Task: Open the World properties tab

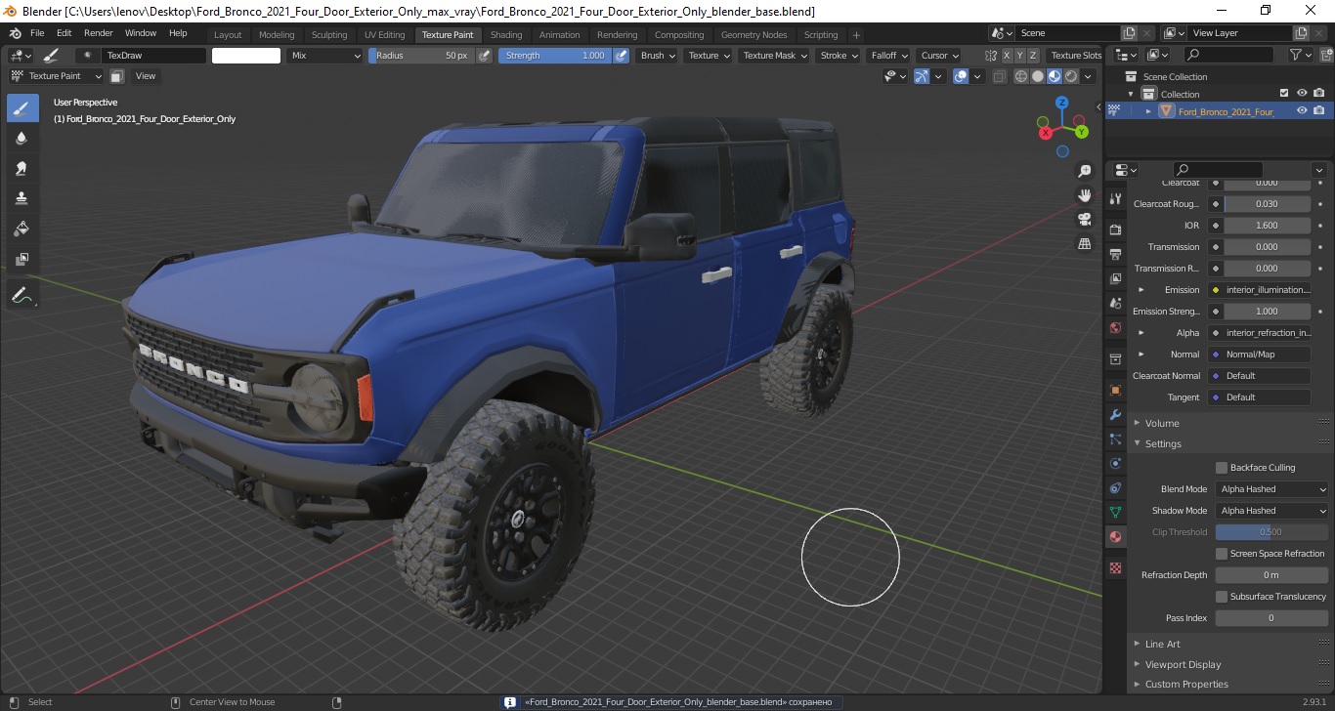Action: tap(1115, 328)
